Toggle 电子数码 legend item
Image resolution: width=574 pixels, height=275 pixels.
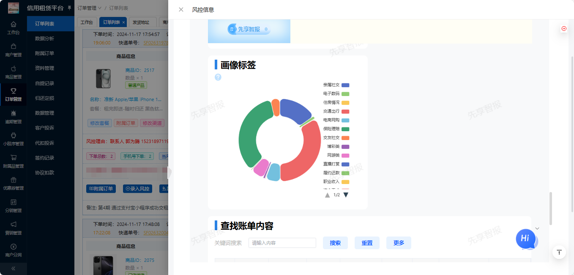click(336, 94)
